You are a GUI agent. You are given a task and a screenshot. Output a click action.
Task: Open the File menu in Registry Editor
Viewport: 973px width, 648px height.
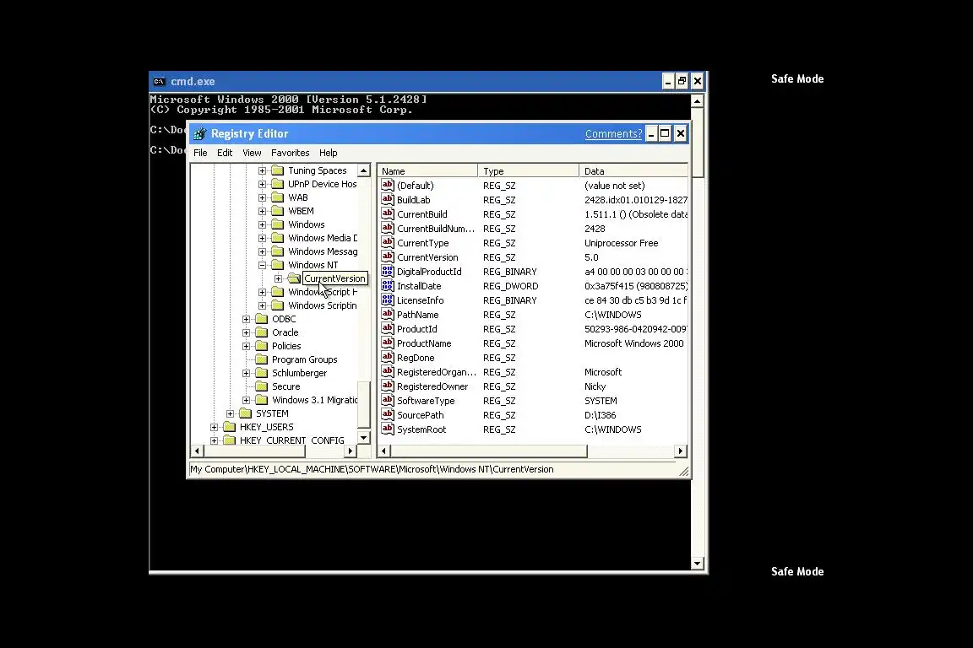coord(200,153)
